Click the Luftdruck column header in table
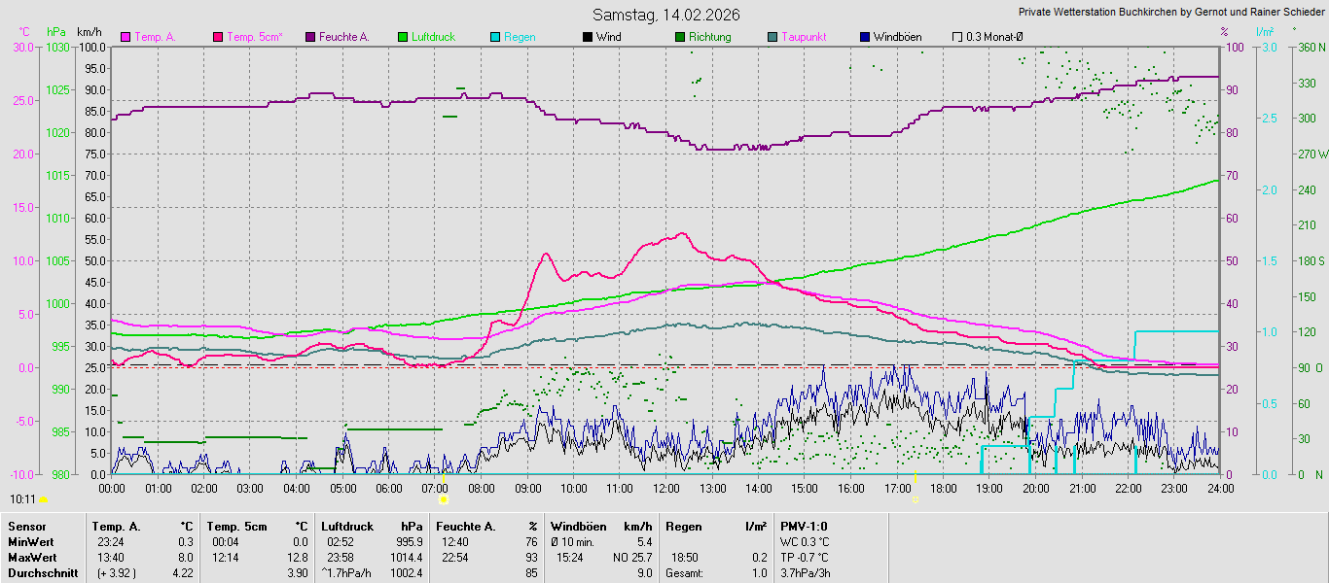Viewport: 1329px width, 583px height. [347, 526]
